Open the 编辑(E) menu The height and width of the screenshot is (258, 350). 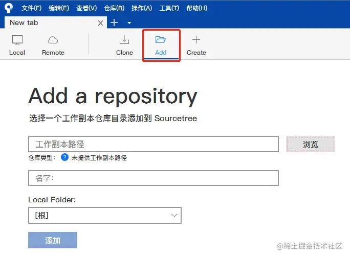click(x=59, y=8)
